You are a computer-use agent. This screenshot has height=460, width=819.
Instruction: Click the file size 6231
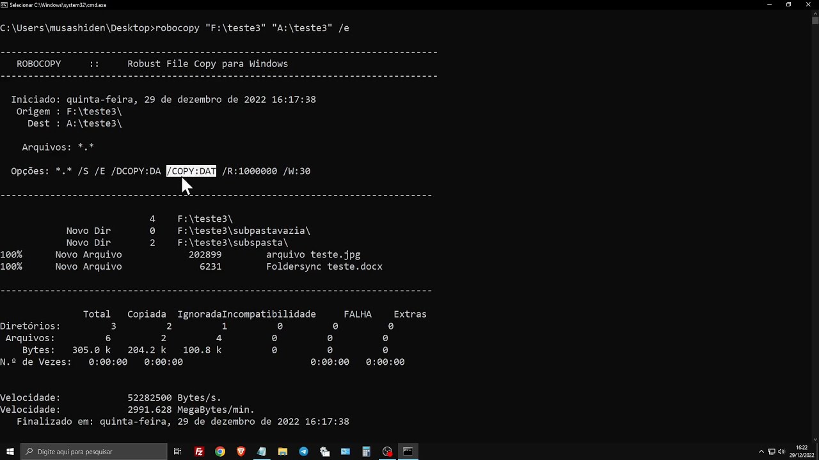coord(211,266)
